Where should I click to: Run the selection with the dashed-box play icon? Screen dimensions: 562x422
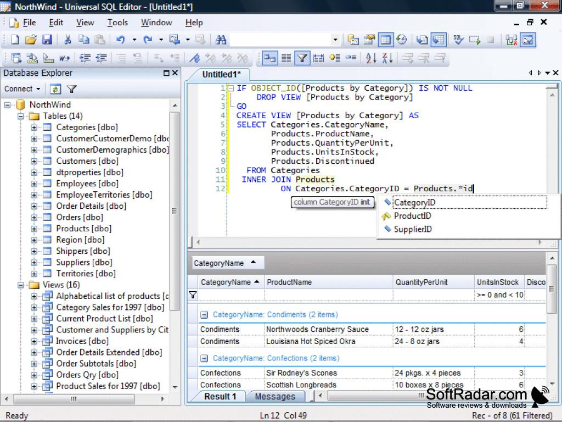click(x=475, y=40)
